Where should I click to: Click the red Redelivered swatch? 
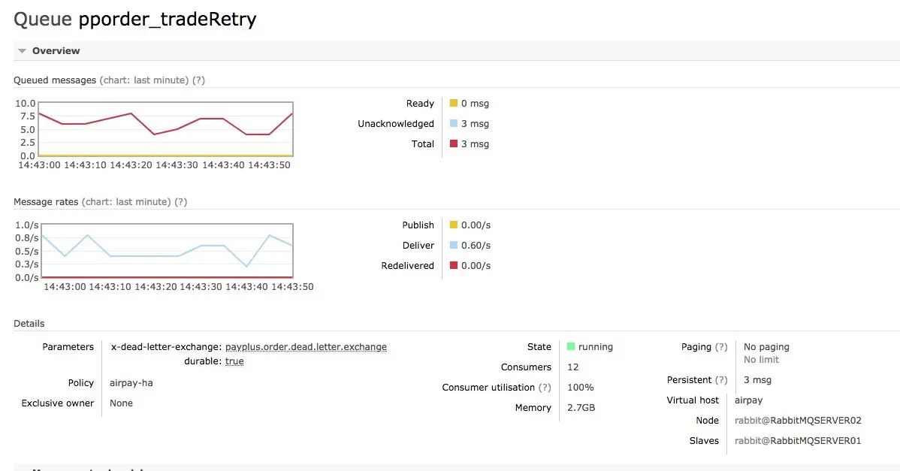[454, 265]
